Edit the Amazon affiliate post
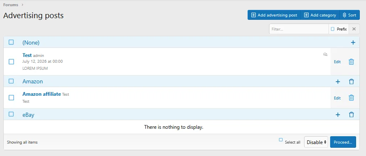 (x=337, y=98)
